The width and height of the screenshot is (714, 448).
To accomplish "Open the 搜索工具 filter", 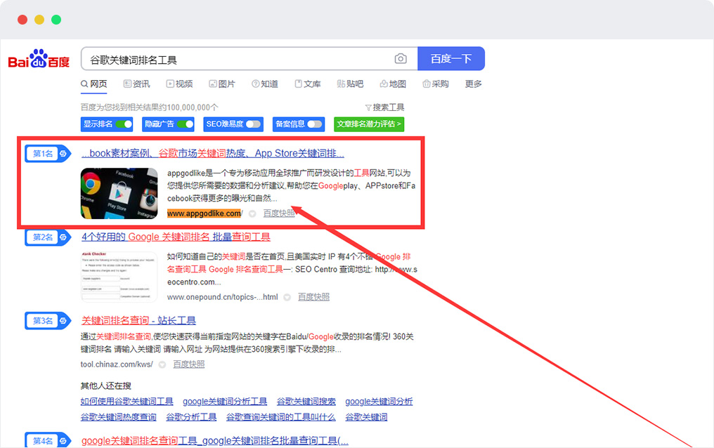I will click(385, 107).
